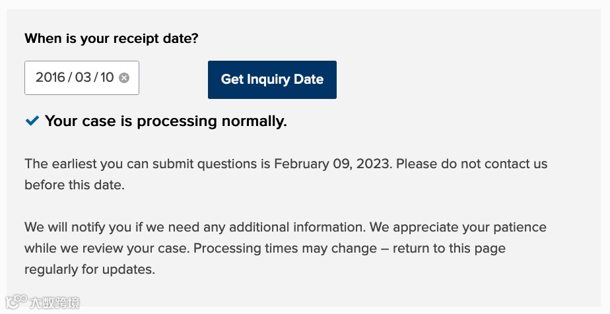Select the month 03 in the date field
The image size is (610, 314).
point(83,78)
